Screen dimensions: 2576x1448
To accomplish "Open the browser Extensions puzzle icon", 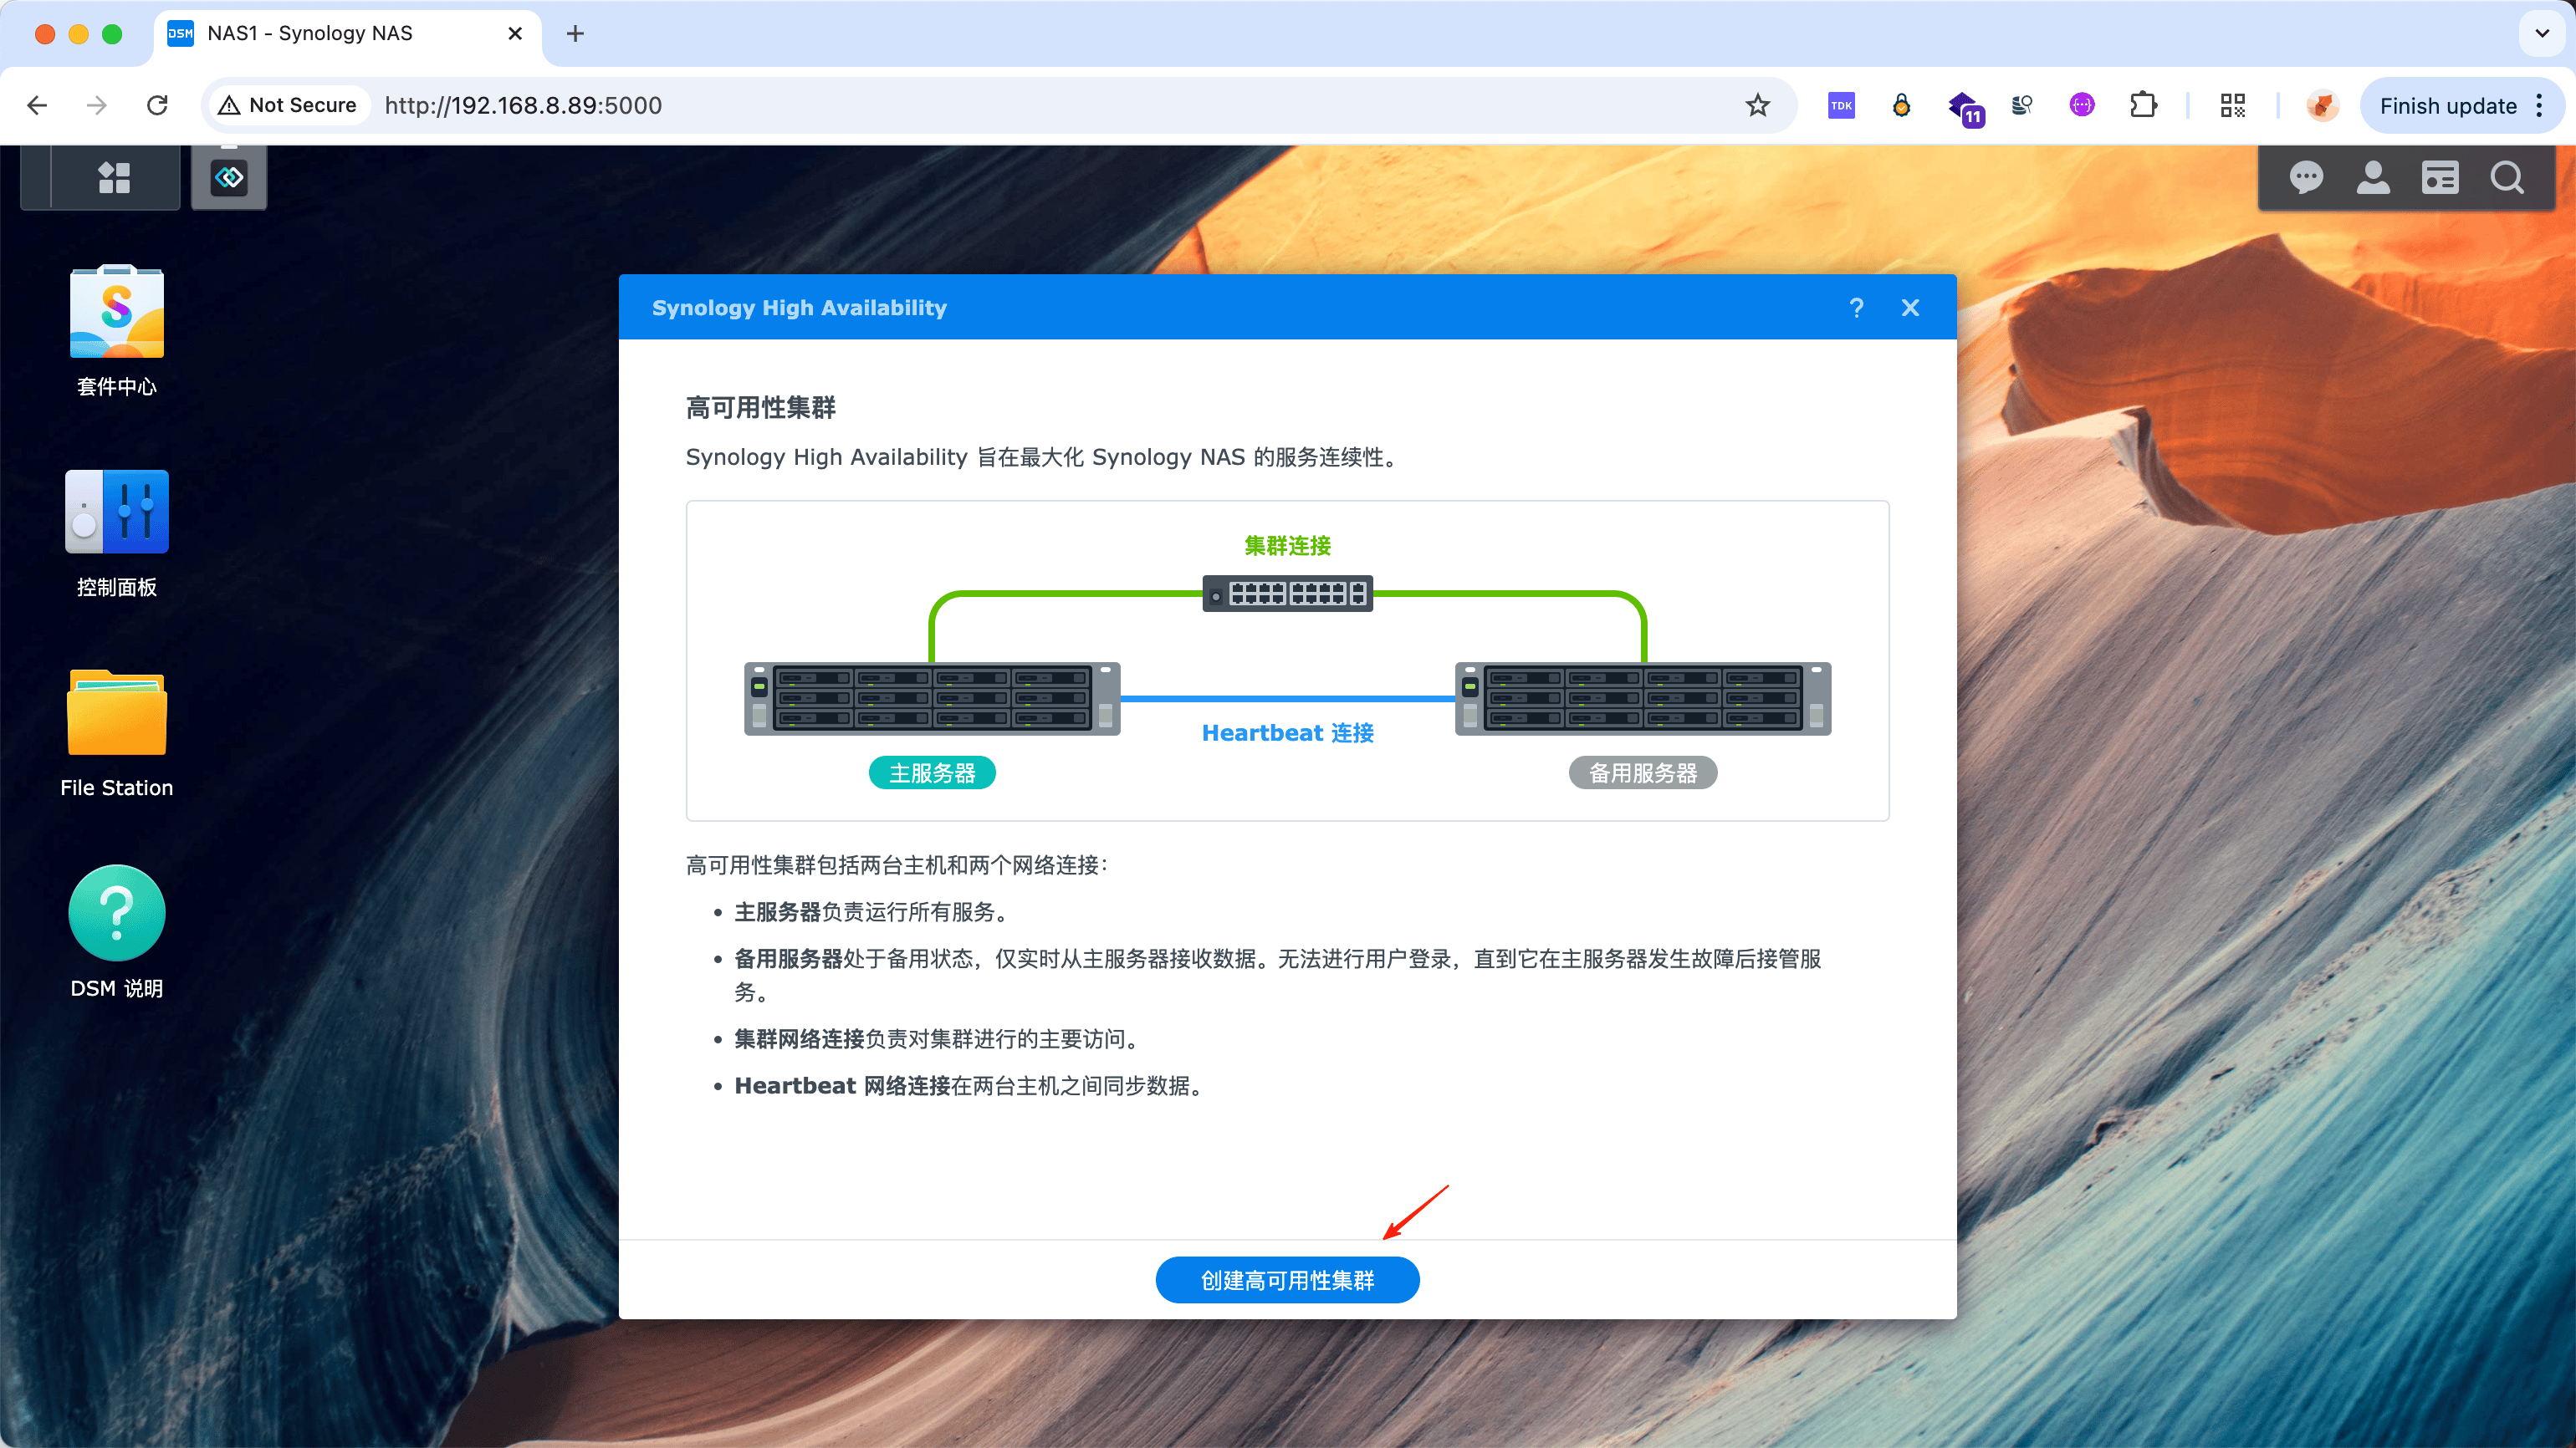I will pos(2143,106).
